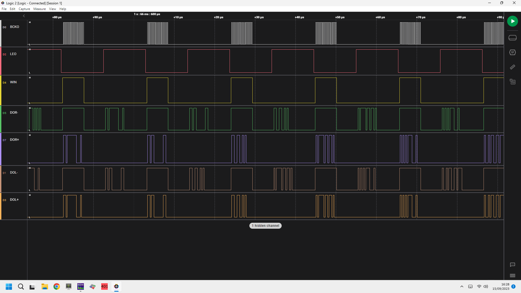Open the View menu
The image size is (521, 293).
pos(53,9)
